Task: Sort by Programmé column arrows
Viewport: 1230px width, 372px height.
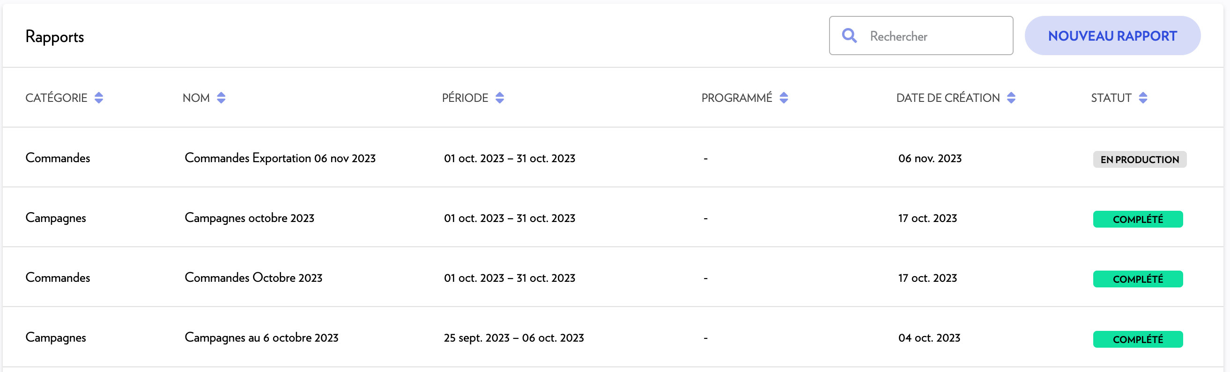Action: tap(784, 98)
